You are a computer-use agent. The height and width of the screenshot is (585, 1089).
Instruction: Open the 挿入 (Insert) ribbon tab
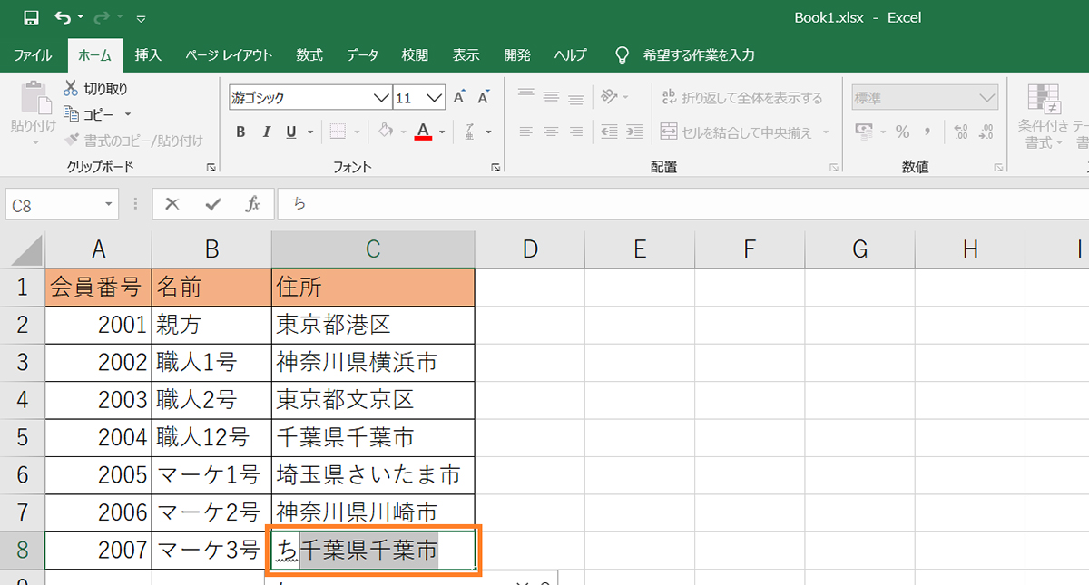click(x=148, y=55)
